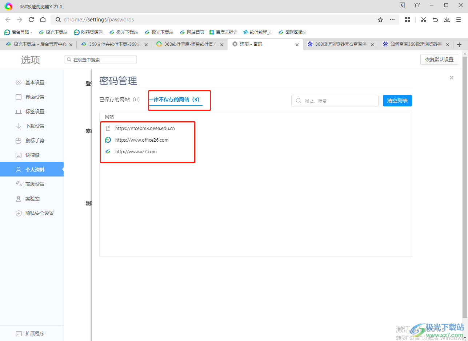Select the http://www.xz7.com row
The image size is (468, 341).
click(x=255, y=151)
